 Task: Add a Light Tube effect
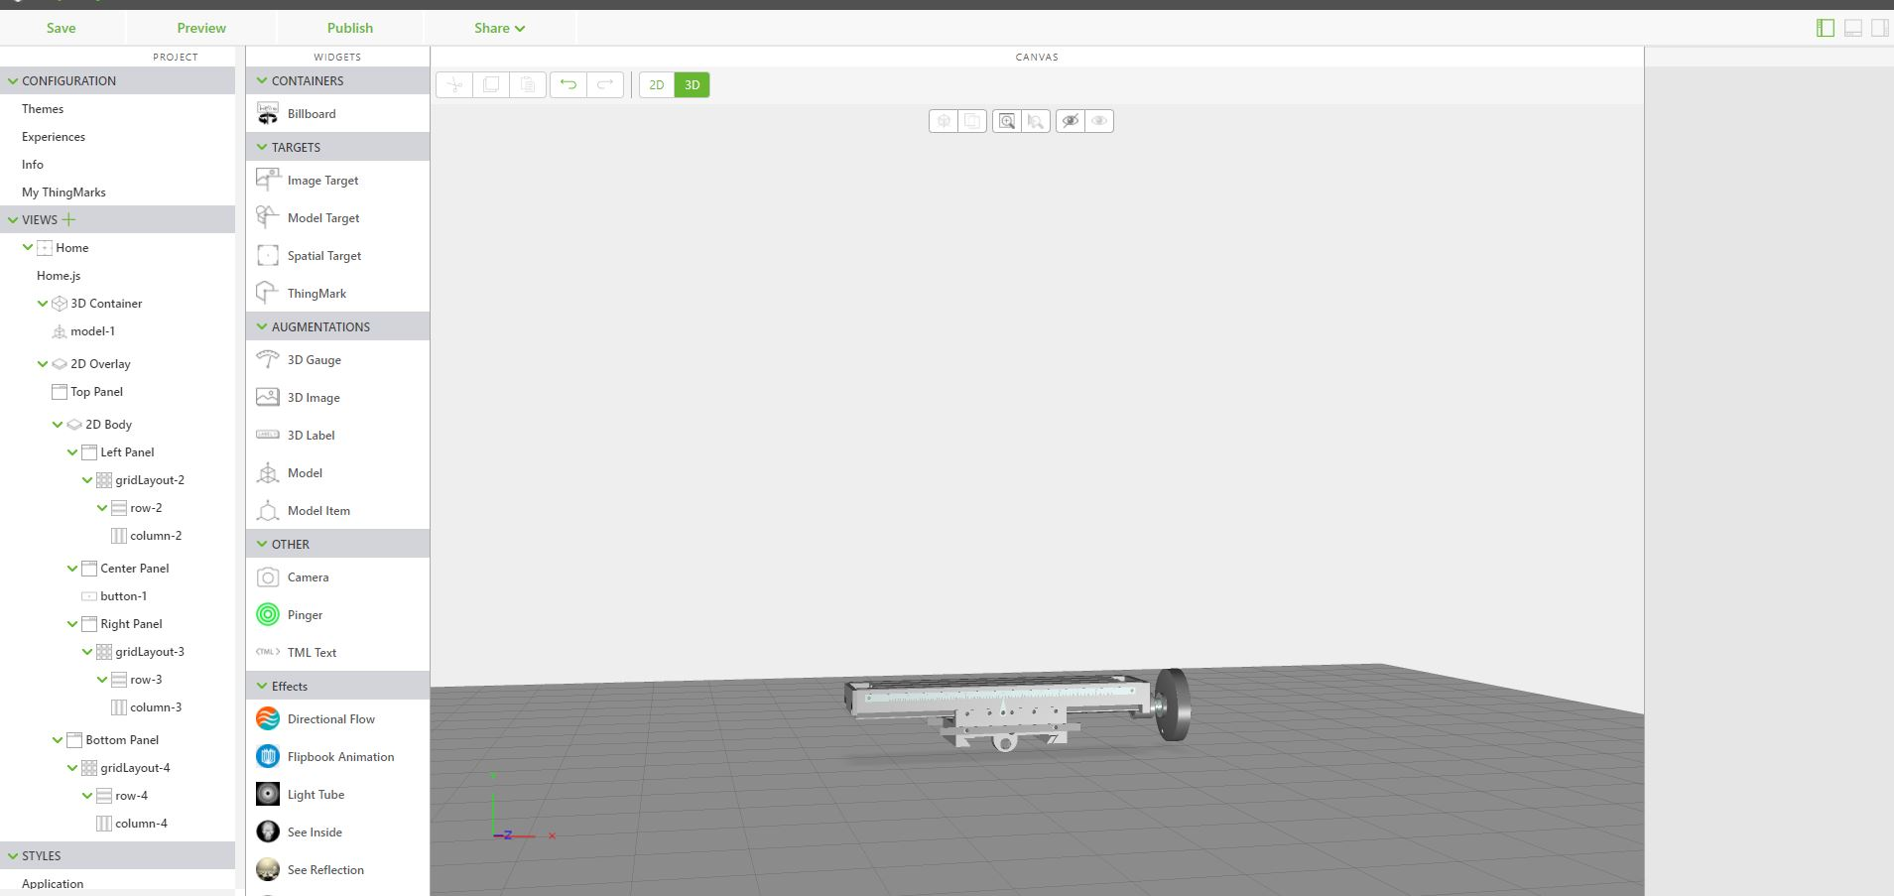(x=316, y=794)
